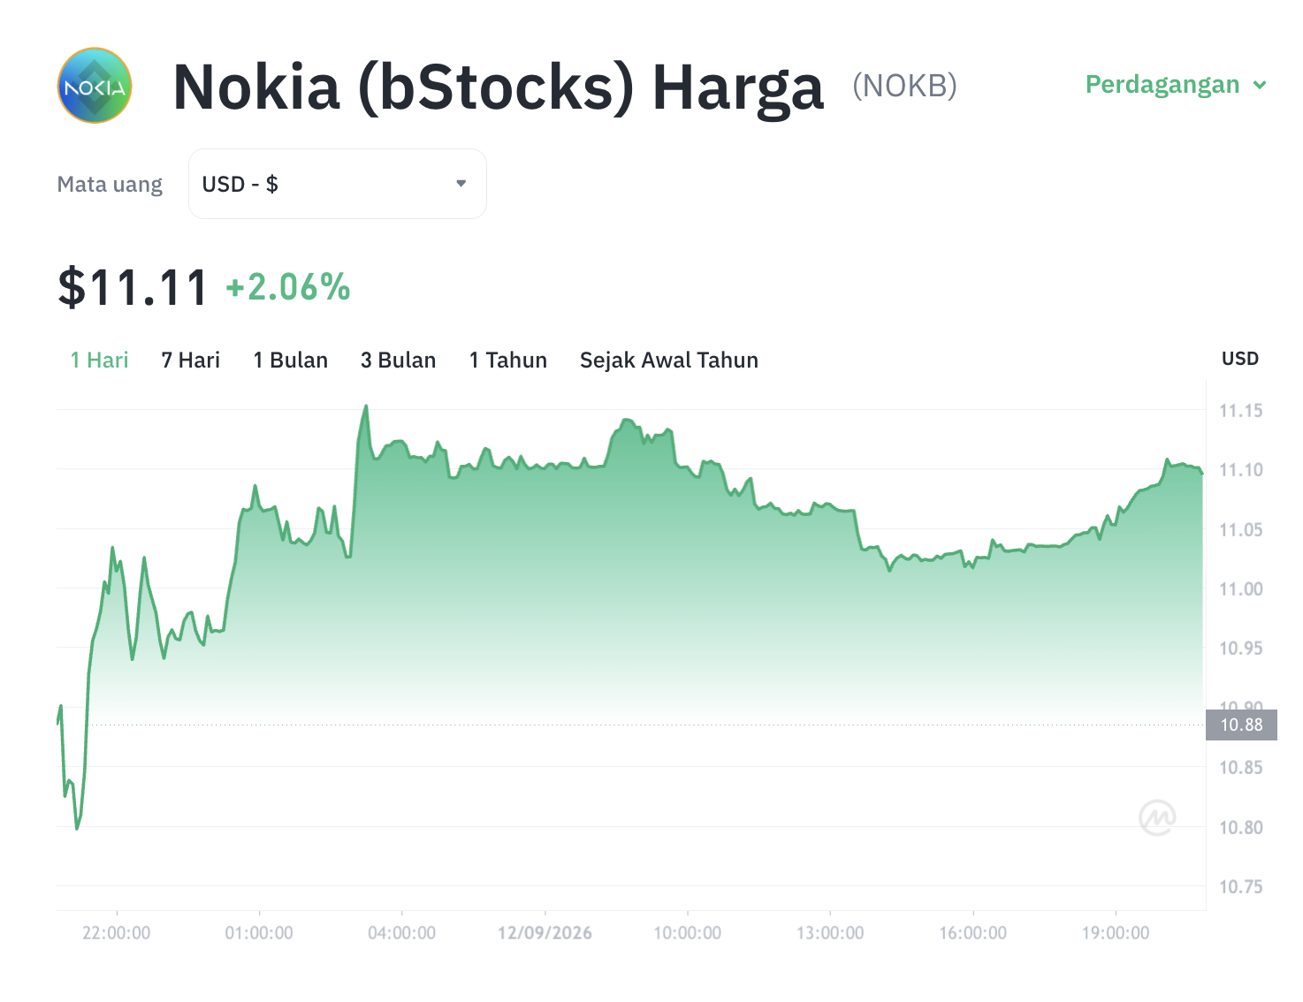This screenshot has height=1002, width=1303.
Task: Open the Perdagangan dropdown menu
Action: coord(1176,85)
